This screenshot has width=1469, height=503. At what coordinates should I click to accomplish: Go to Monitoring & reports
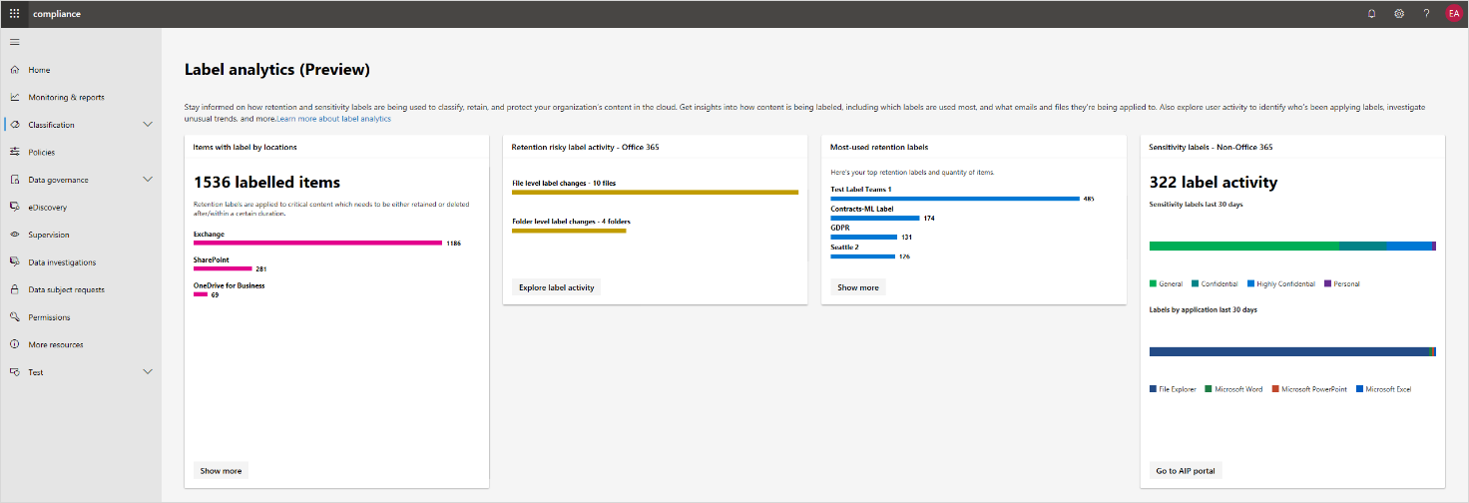coord(66,98)
